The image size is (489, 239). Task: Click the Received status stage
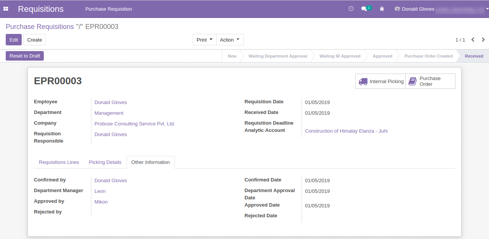[474, 56]
